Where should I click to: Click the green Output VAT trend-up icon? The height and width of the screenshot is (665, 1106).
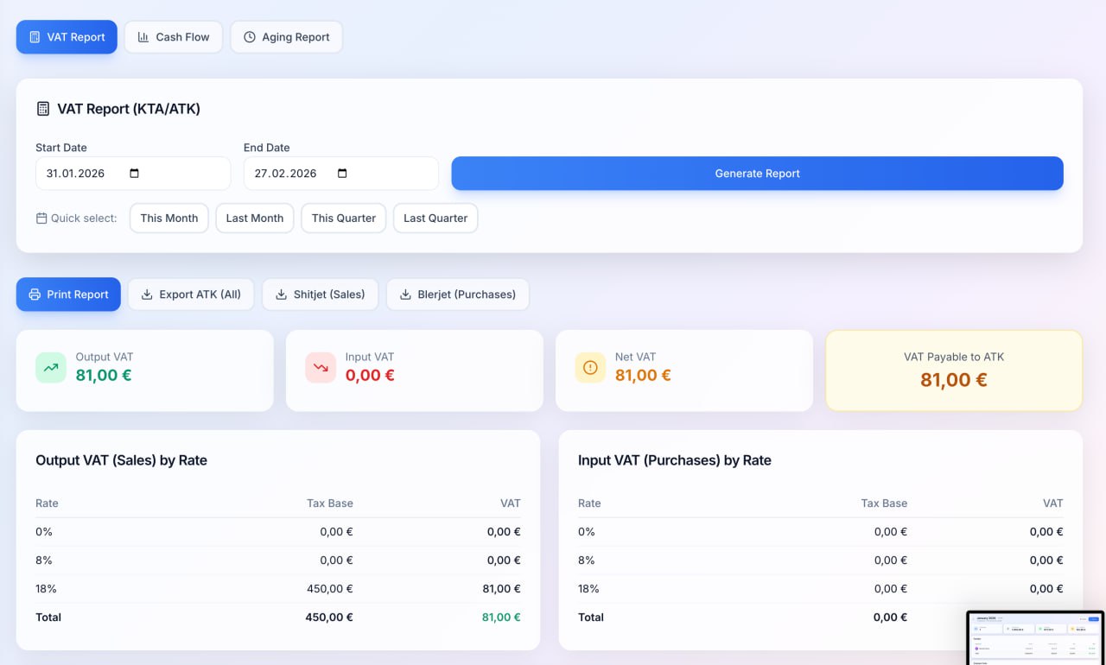51,367
